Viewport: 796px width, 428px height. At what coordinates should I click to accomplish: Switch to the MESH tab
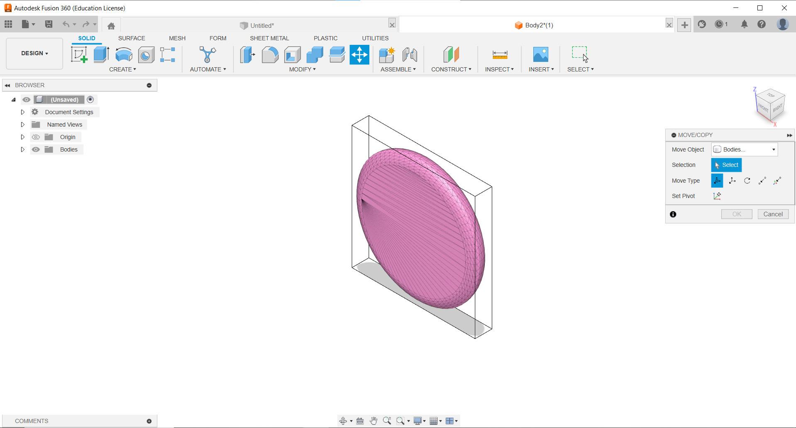(x=177, y=38)
